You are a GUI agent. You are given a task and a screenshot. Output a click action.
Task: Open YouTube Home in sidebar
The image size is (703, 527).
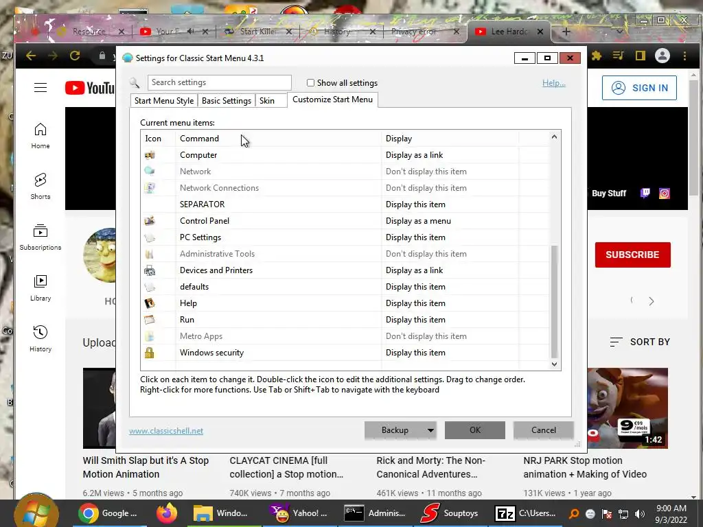click(x=41, y=137)
